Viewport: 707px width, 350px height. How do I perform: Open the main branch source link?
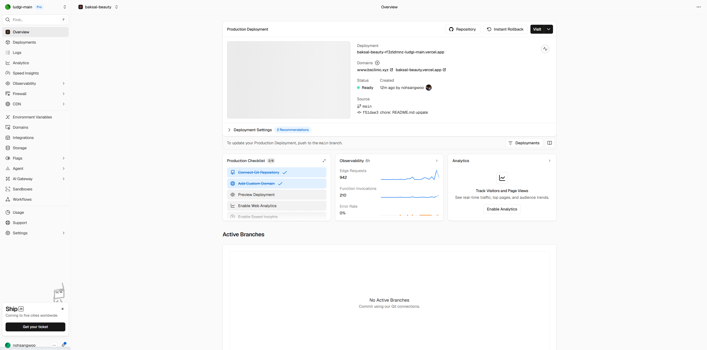click(x=364, y=106)
